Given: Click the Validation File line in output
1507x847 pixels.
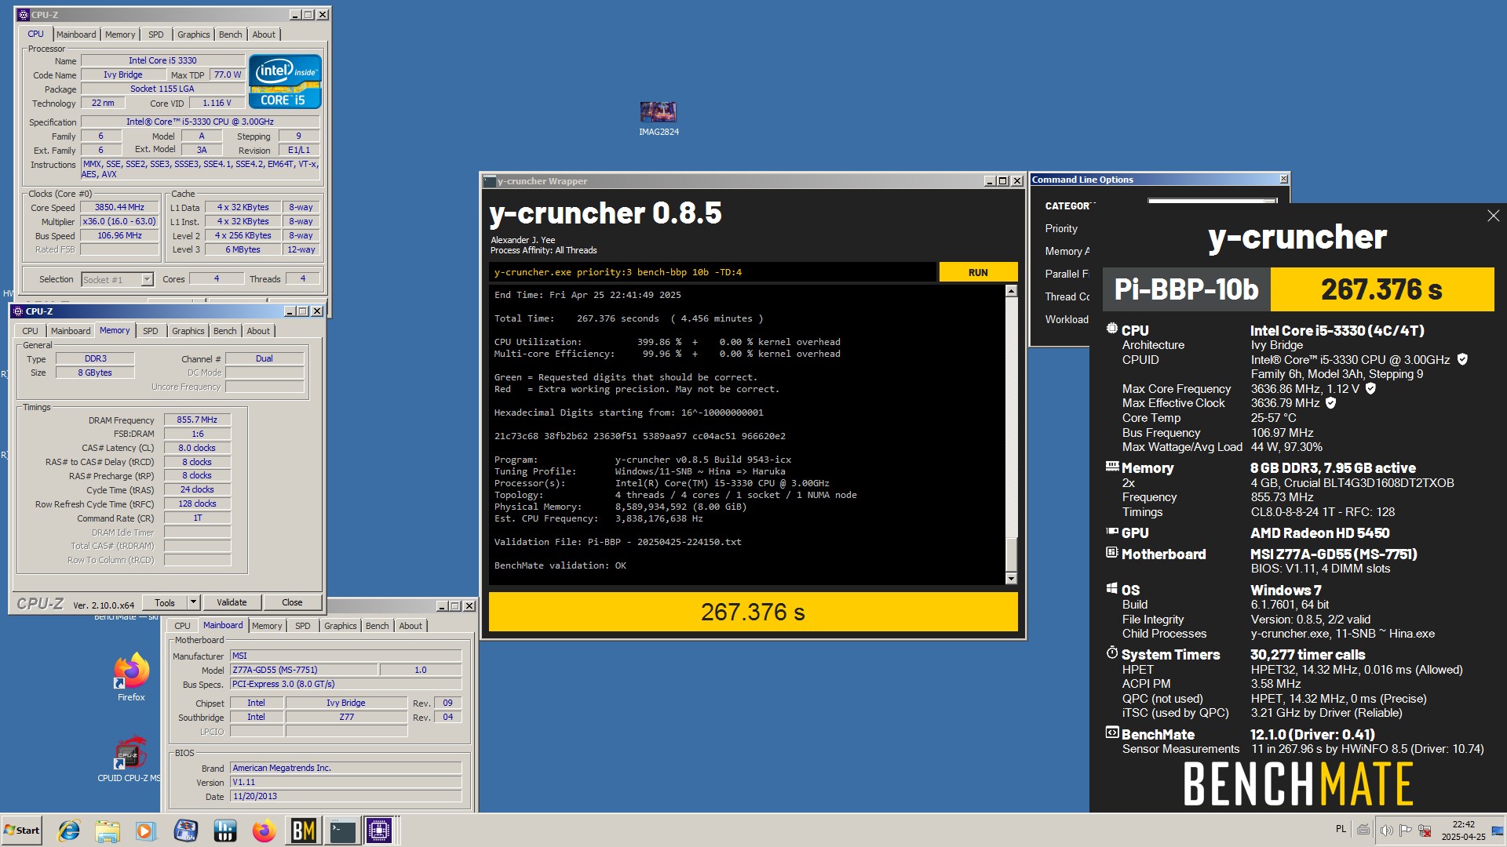Looking at the screenshot, I should [x=618, y=542].
